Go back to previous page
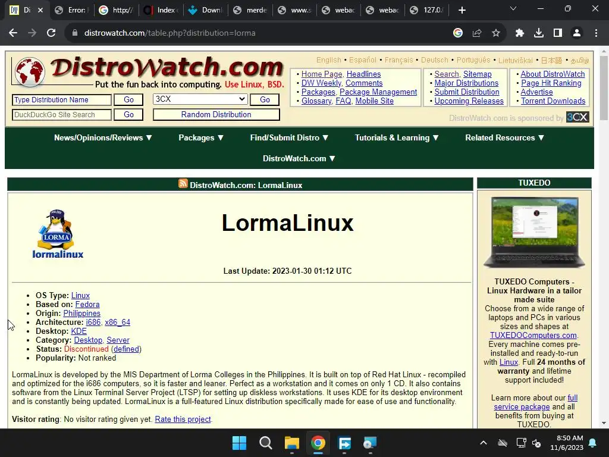 tap(13, 33)
